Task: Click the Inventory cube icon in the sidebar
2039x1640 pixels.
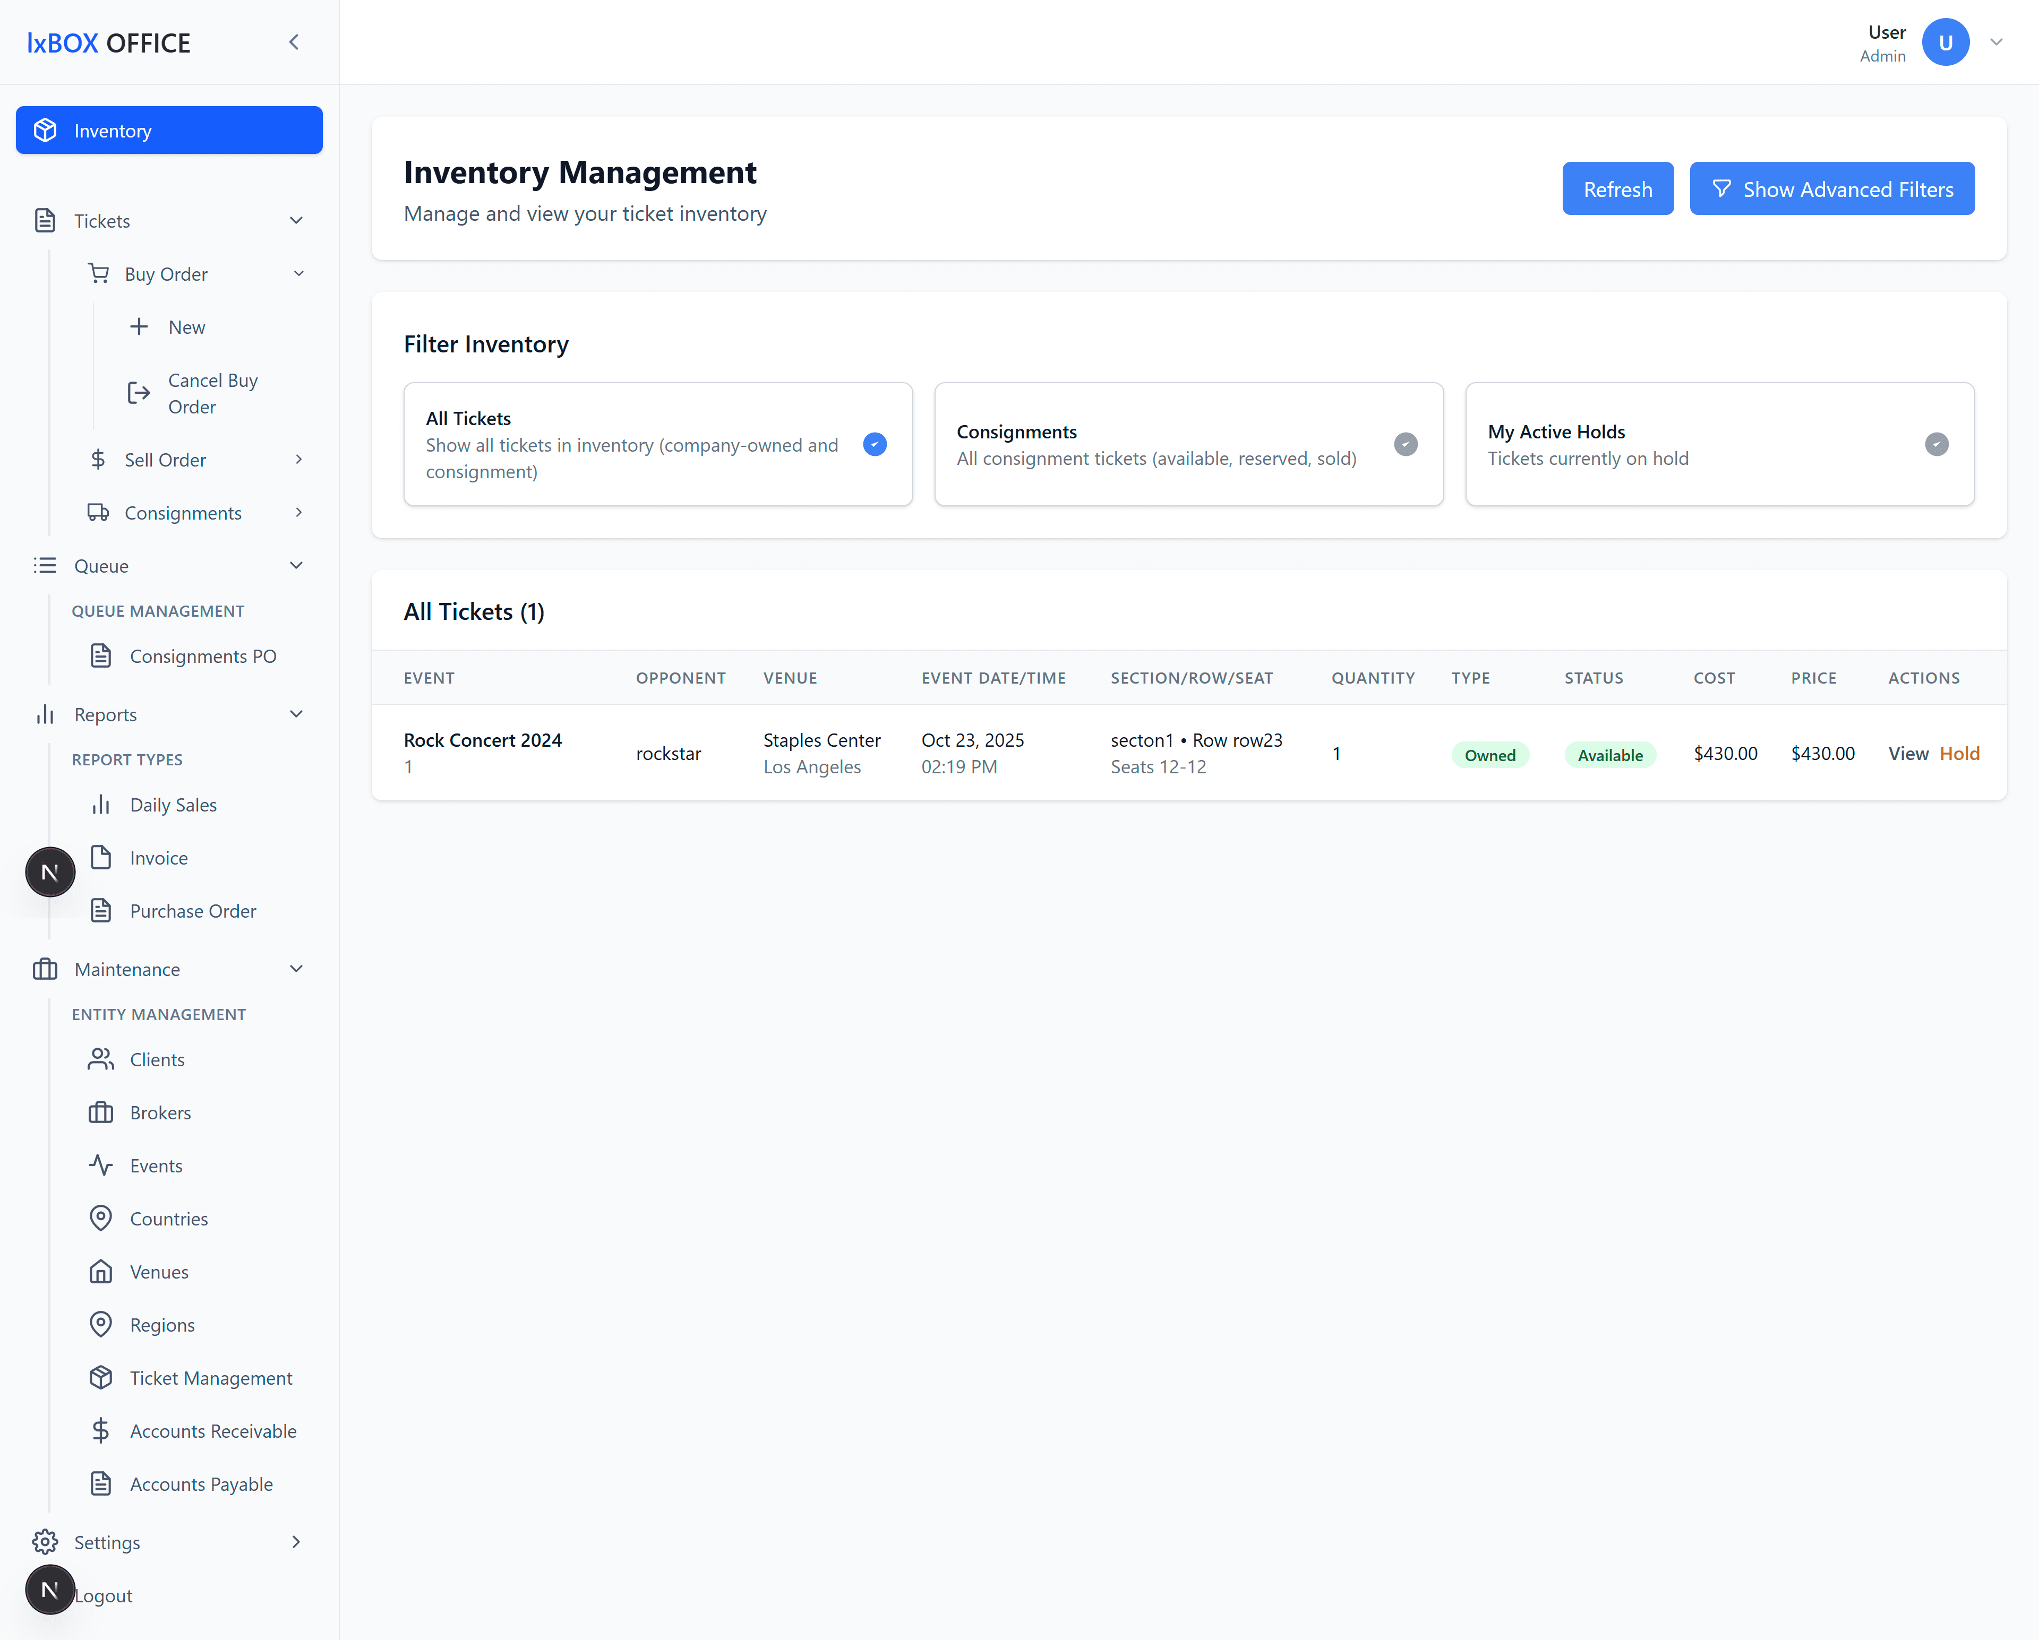Action: pos(45,131)
